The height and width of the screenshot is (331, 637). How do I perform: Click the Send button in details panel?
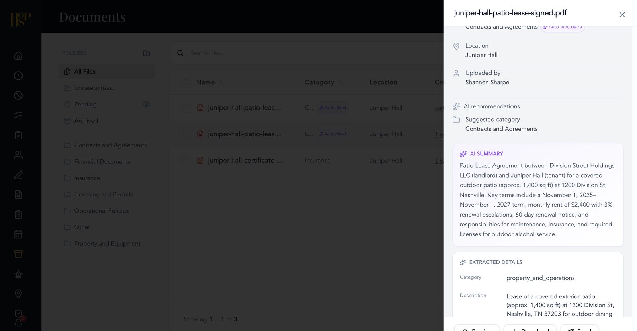579,328
